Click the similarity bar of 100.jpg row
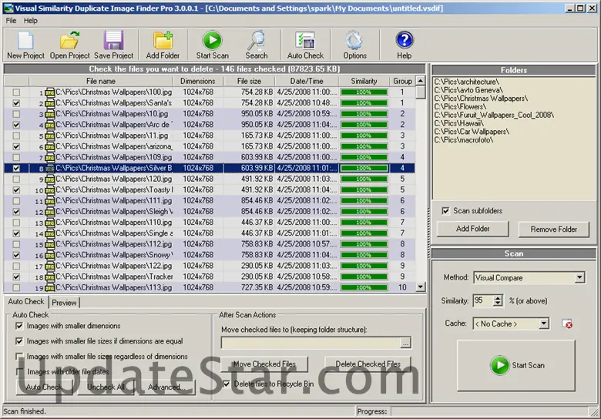Image resolution: width=601 pixels, height=419 pixels. (364, 92)
